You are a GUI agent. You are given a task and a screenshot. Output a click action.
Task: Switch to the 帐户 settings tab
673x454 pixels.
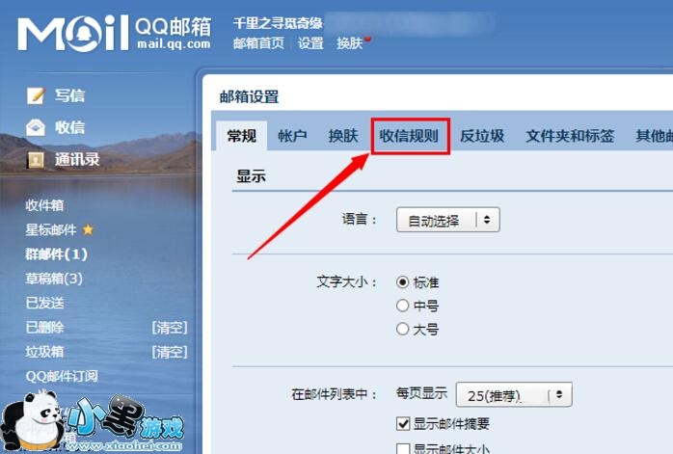coord(292,136)
